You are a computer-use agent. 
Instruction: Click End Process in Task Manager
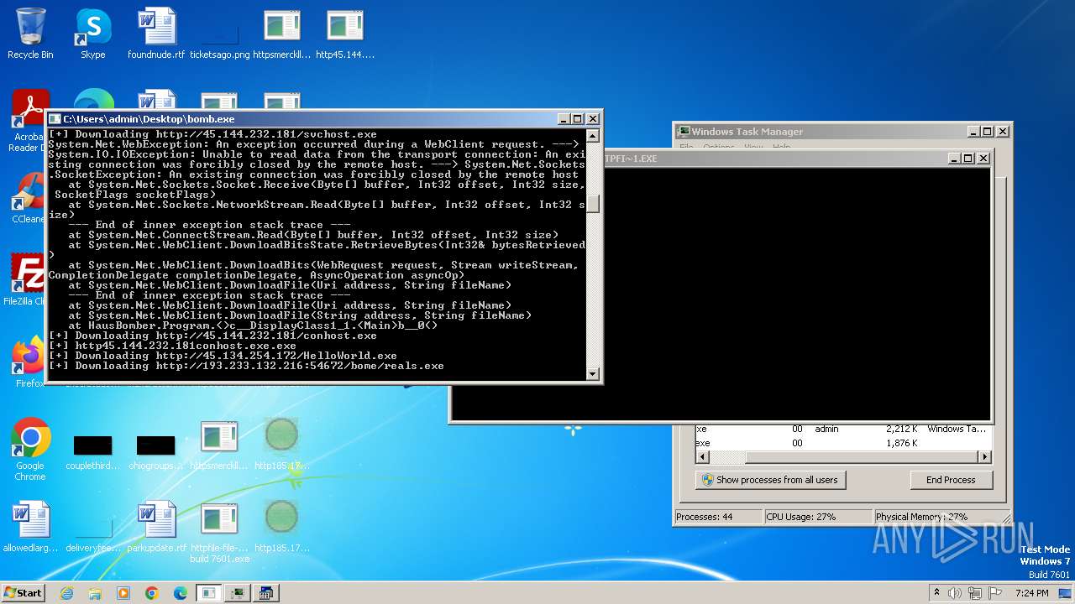pos(952,480)
